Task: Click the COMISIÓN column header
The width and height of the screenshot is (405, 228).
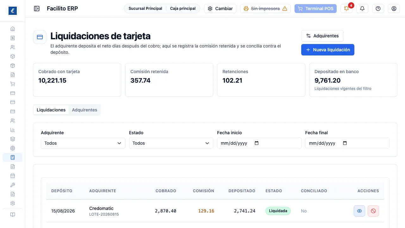Action: [x=203, y=191]
